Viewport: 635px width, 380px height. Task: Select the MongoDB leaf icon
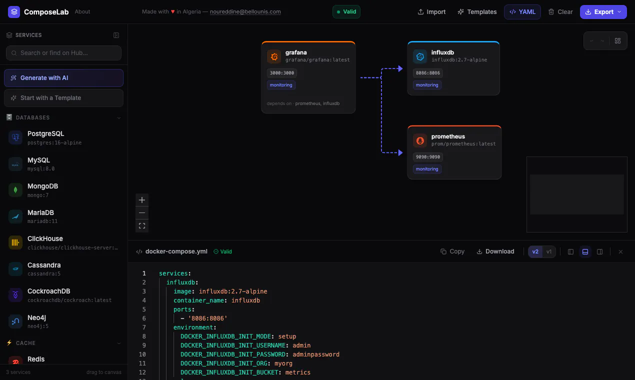pos(15,190)
